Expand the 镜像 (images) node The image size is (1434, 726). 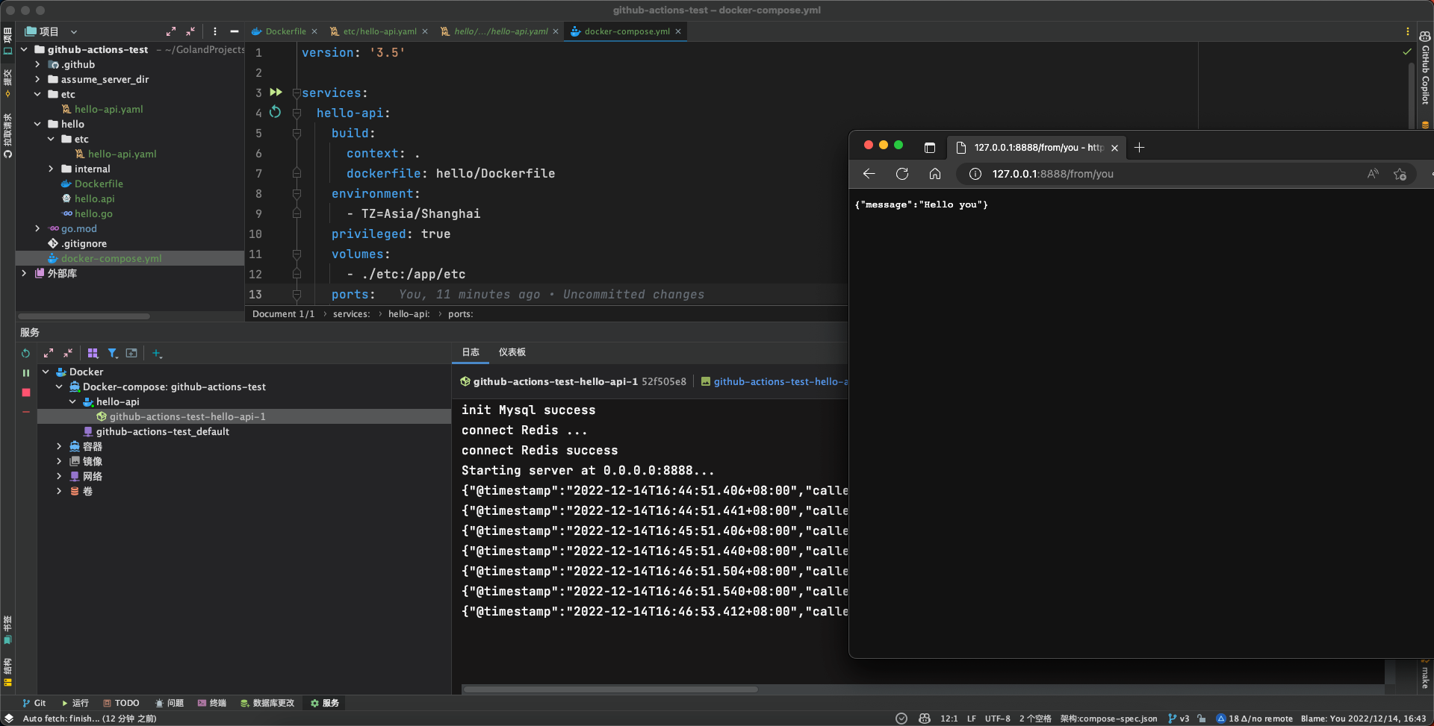(x=59, y=461)
